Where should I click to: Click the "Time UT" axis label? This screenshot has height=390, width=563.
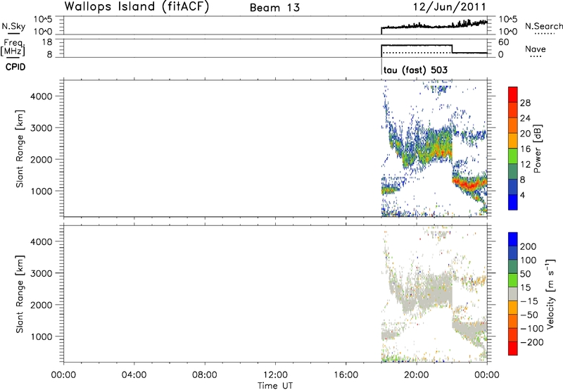coord(275,386)
